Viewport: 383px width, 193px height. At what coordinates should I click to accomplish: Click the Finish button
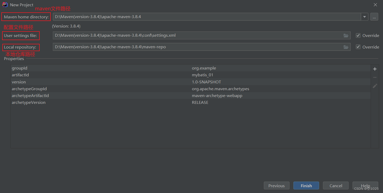[x=306, y=185]
